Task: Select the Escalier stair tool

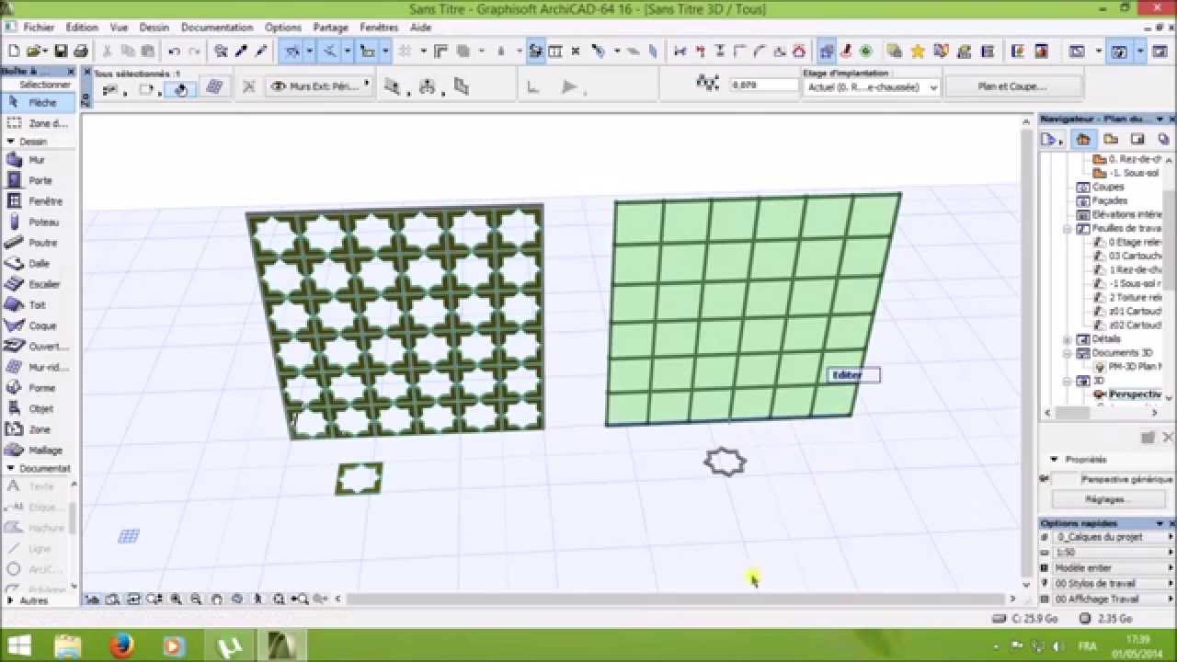Action: [x=37, y=284]
